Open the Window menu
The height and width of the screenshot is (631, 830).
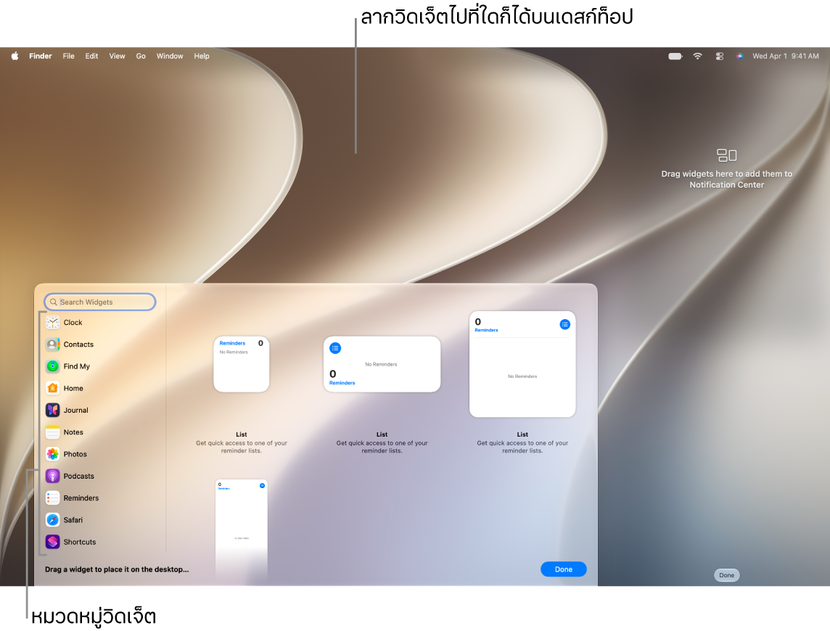point(170,56)
